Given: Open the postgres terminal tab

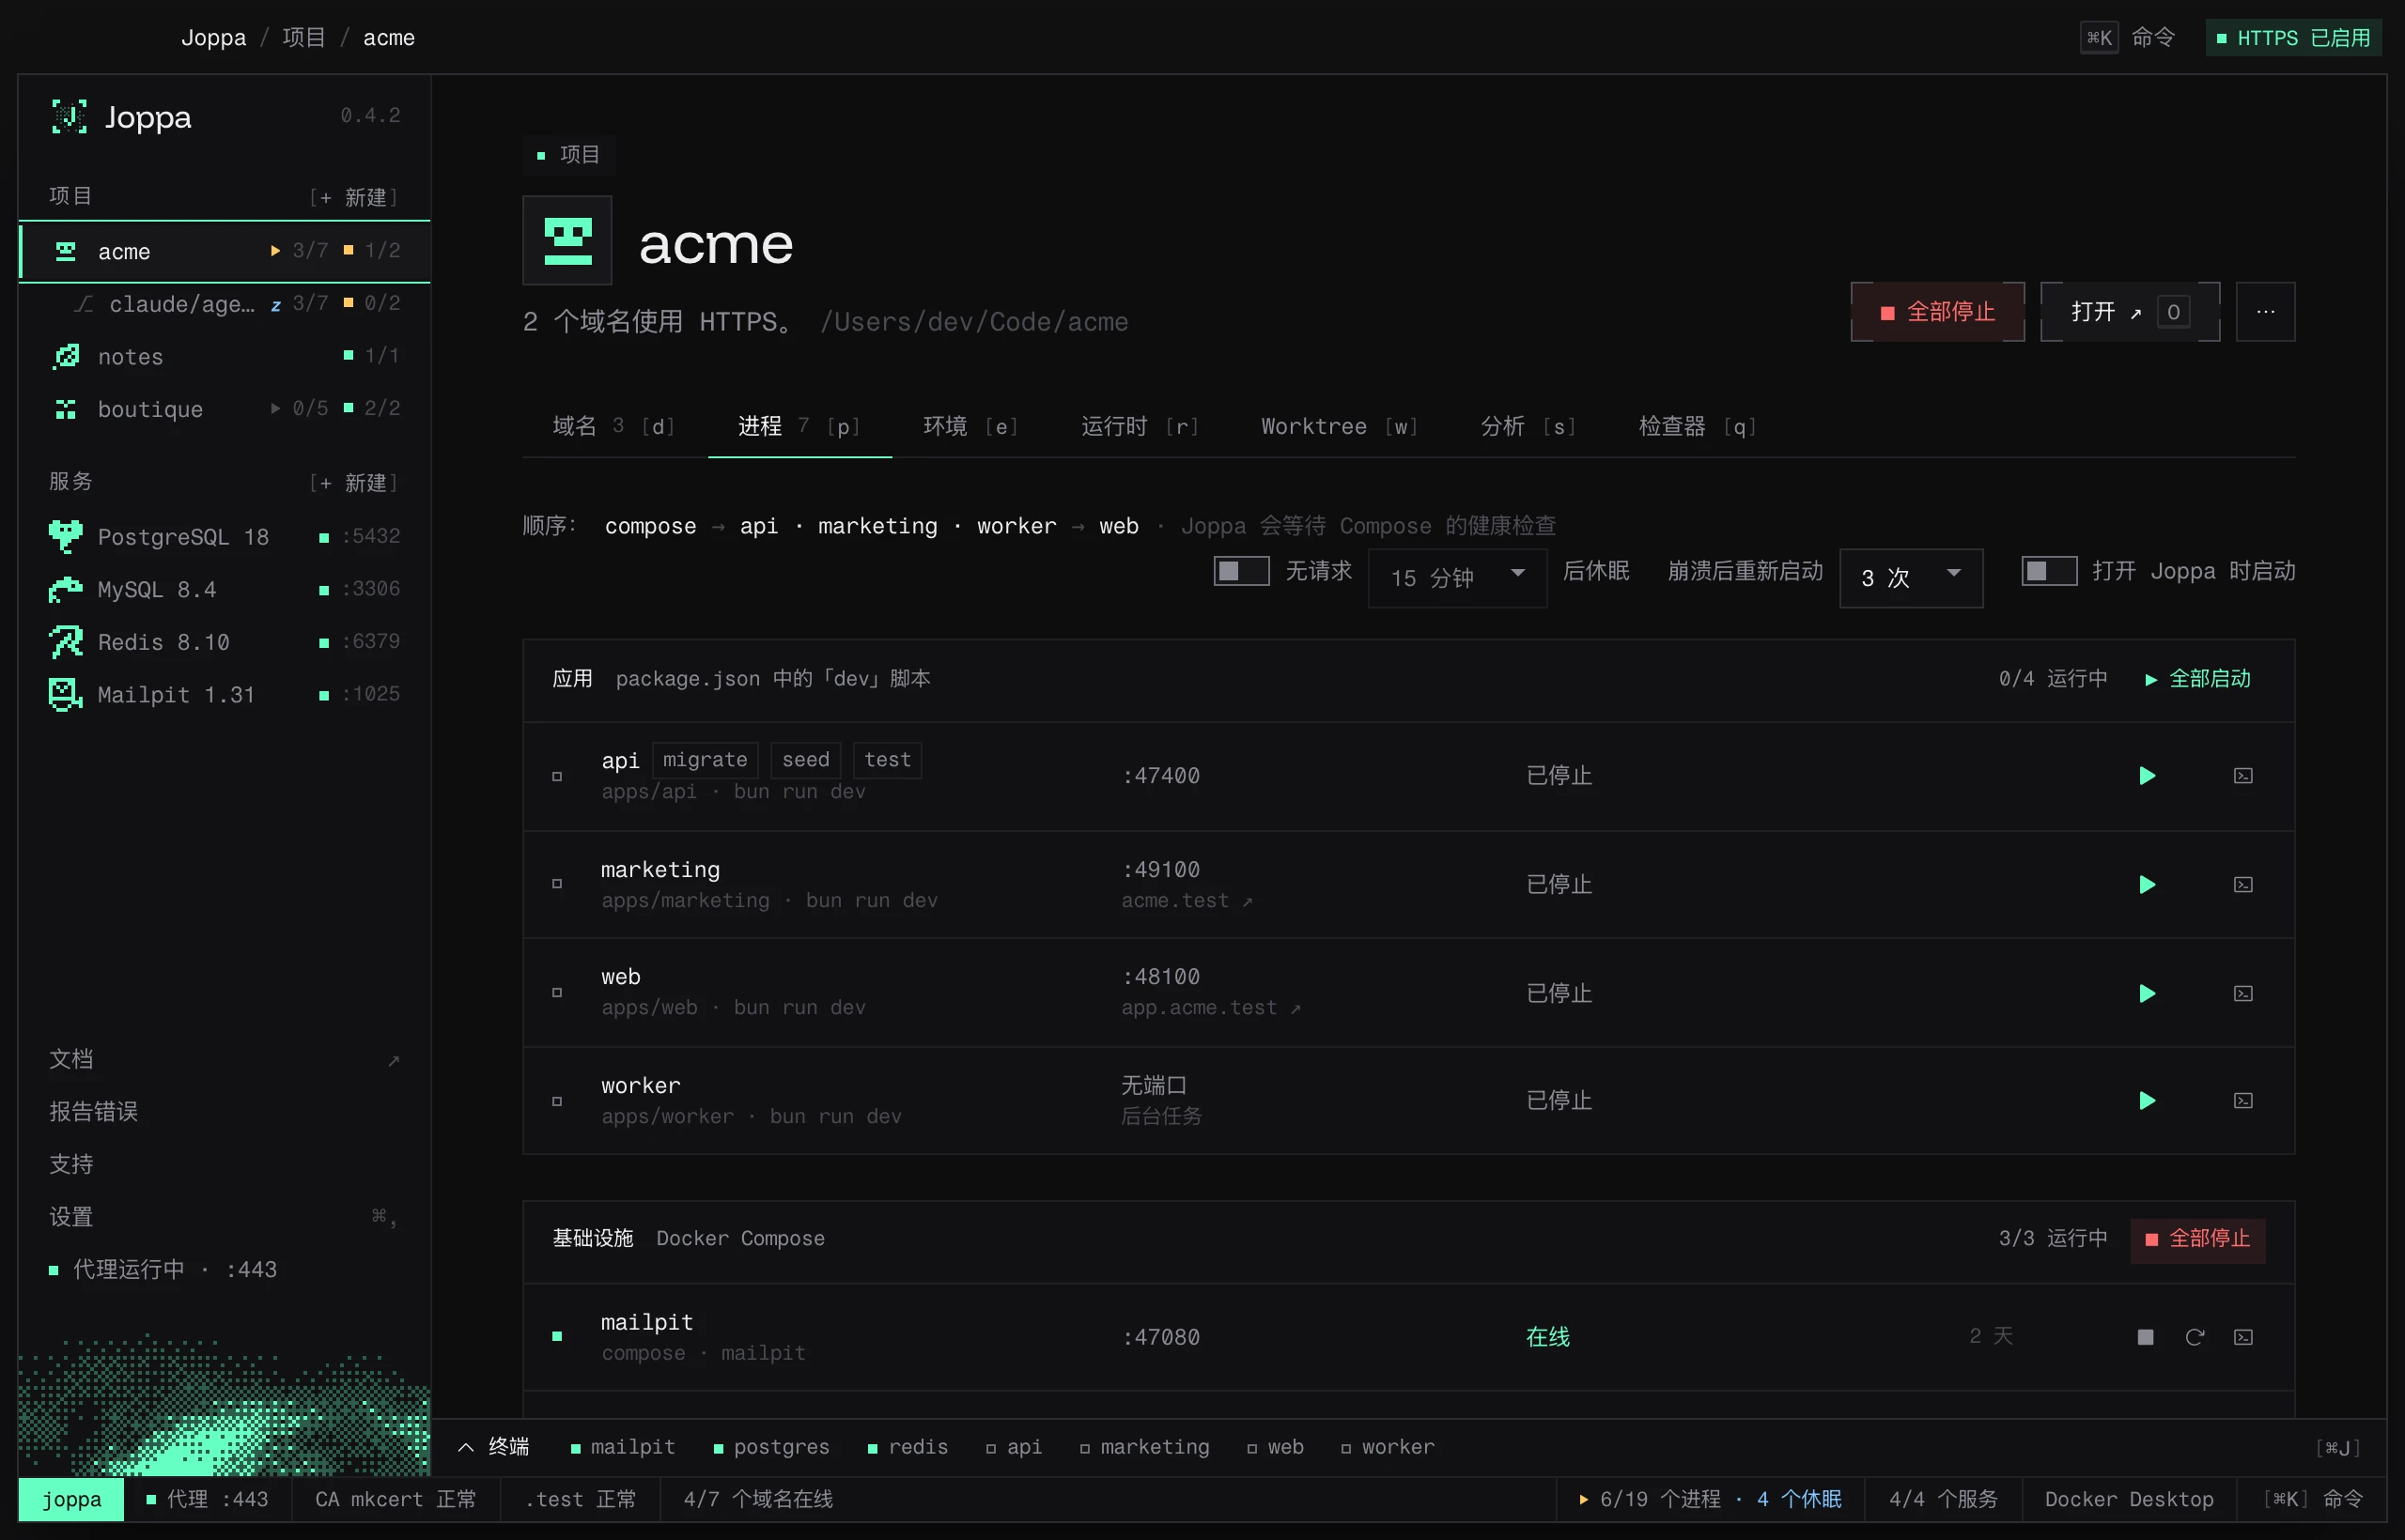Looking at the screenshot, I should pyautogui.click(x=771, y=1447).
